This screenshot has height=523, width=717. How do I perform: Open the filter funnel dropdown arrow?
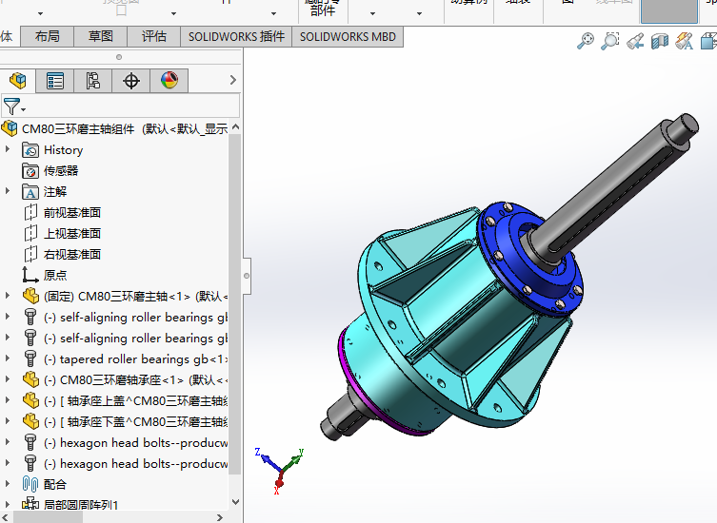23,109
